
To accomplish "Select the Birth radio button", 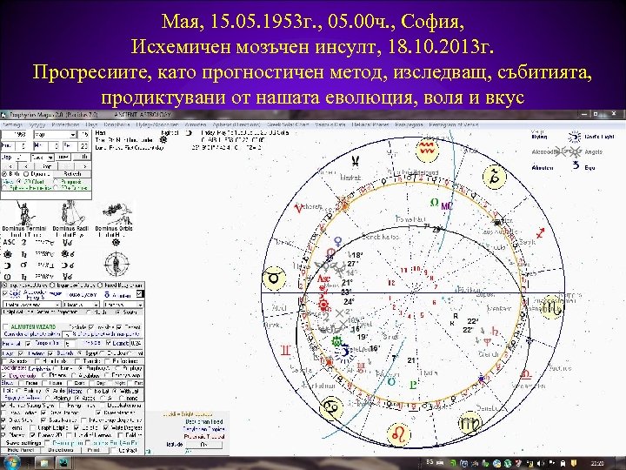I will 5,174.
